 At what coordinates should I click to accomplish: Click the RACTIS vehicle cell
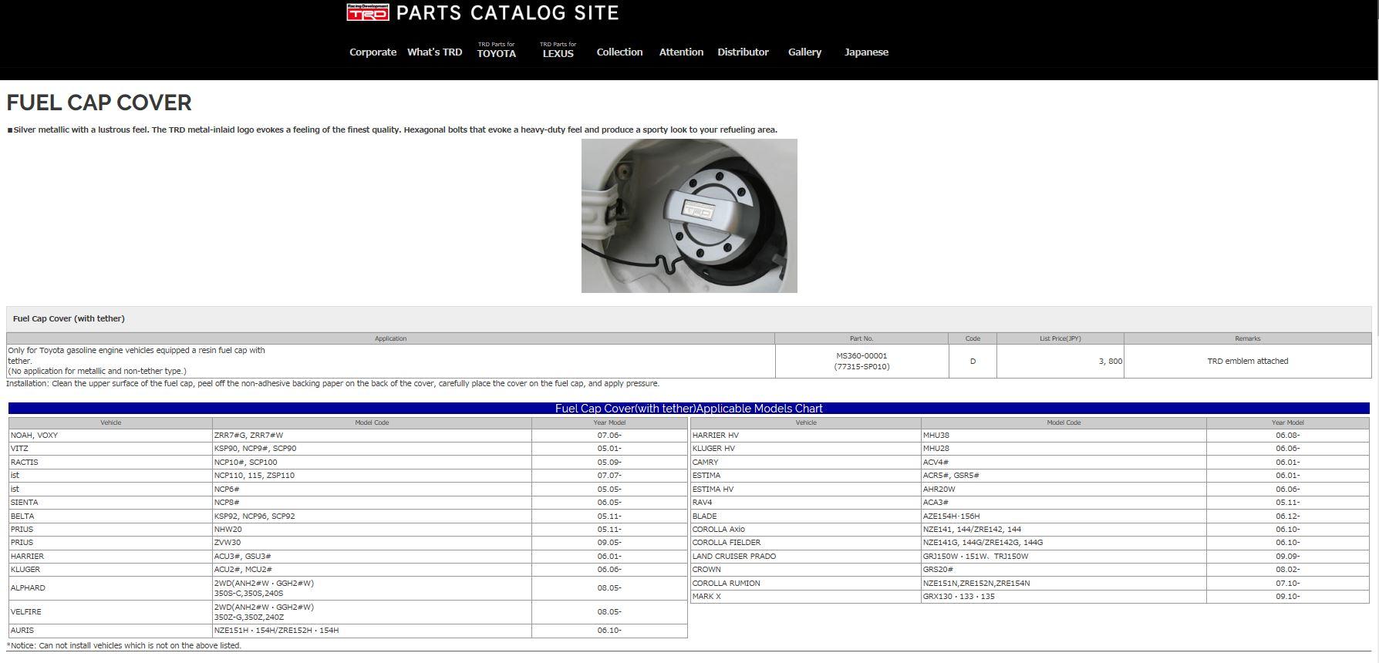click(x=110, y=463)
